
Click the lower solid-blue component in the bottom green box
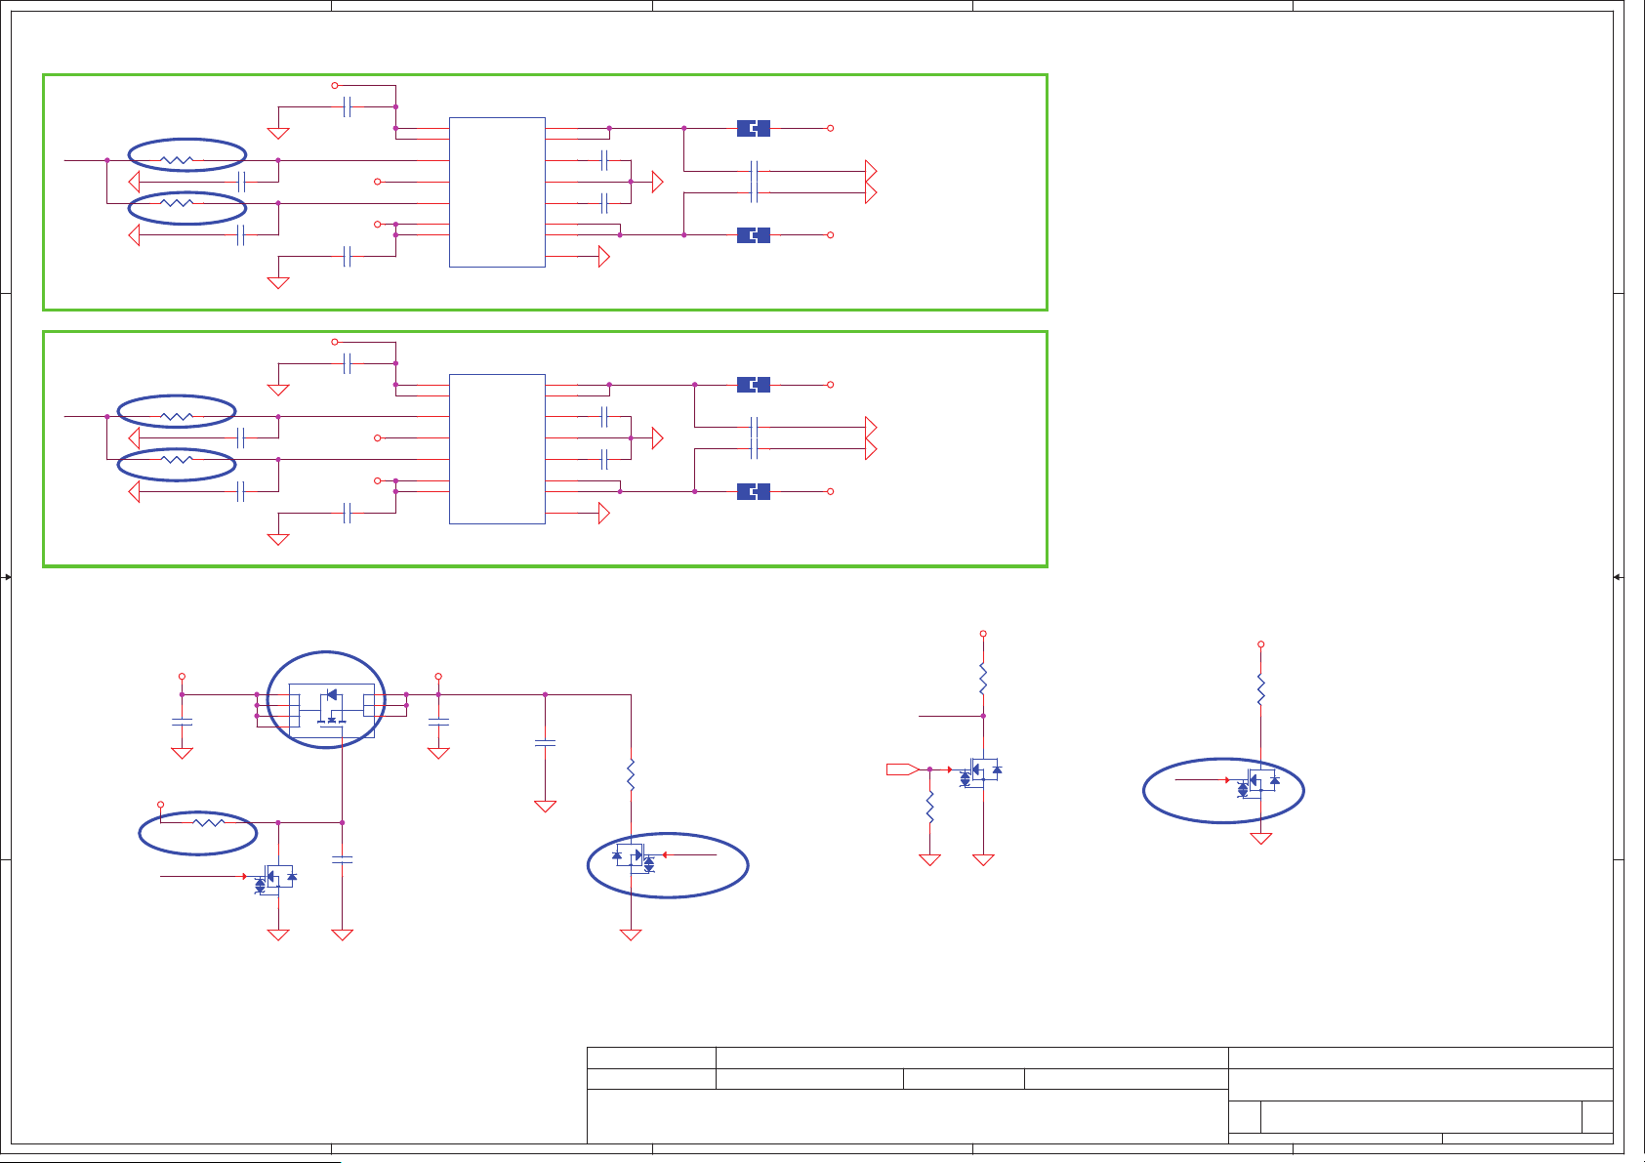754,491
